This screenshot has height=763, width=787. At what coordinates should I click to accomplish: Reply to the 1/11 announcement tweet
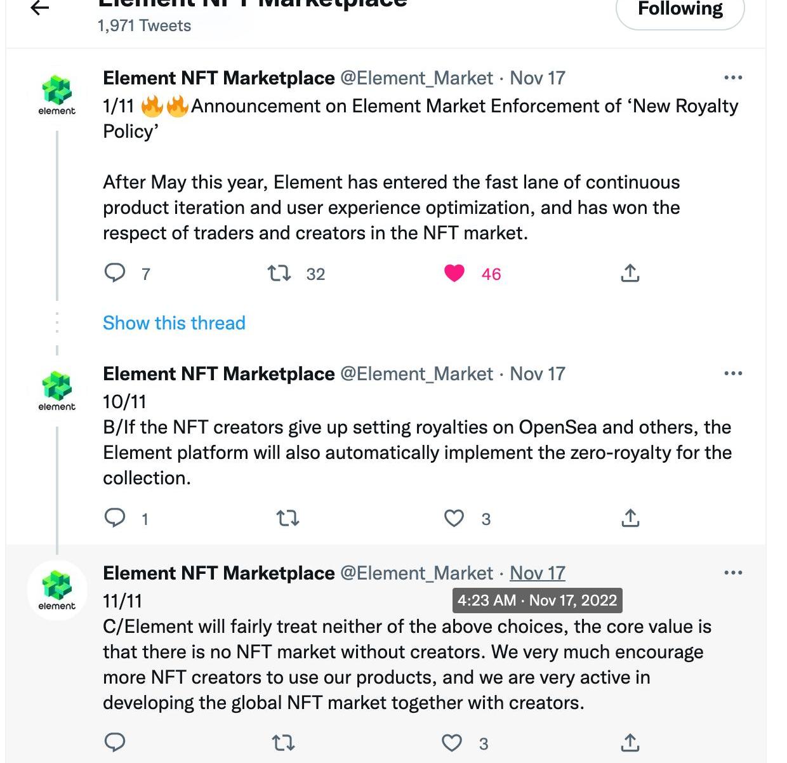pyautogui.click(x=114, y=273)
